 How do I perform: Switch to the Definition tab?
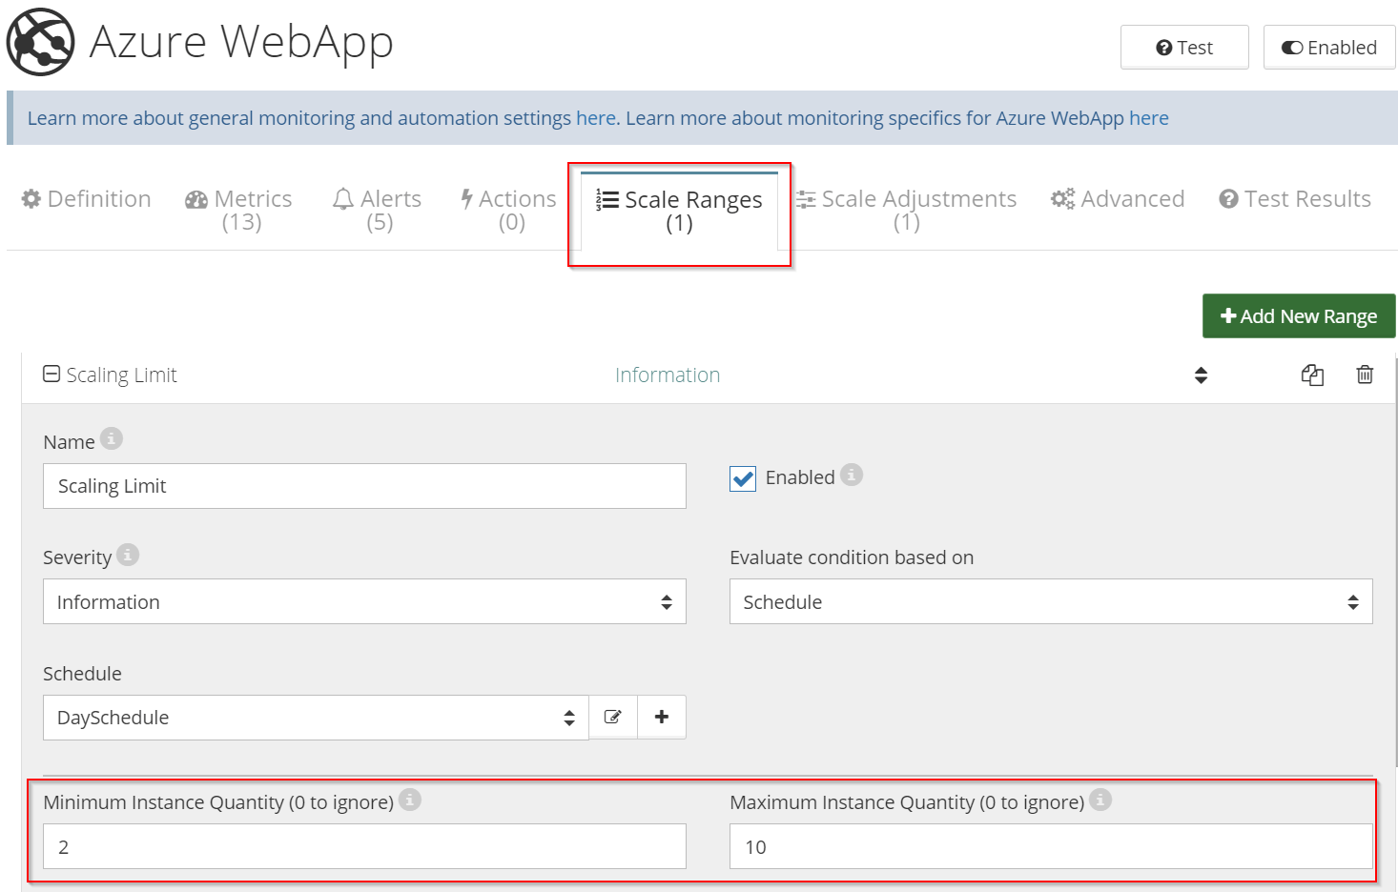tap(87, 199)
